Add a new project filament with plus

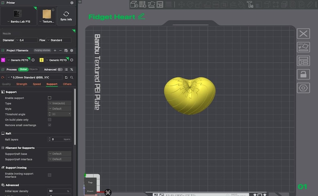point(55,50)
